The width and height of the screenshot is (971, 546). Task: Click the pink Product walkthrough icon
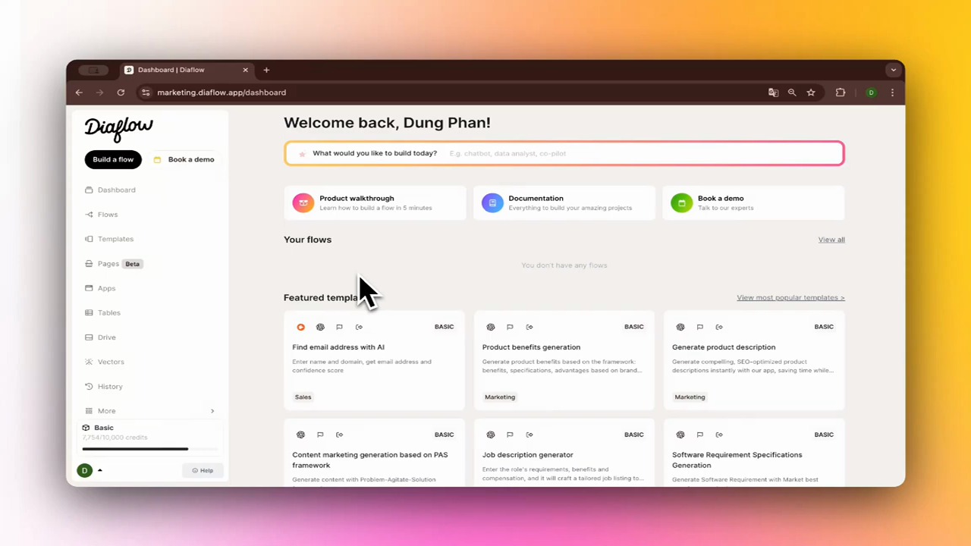[x=303, y=202]
